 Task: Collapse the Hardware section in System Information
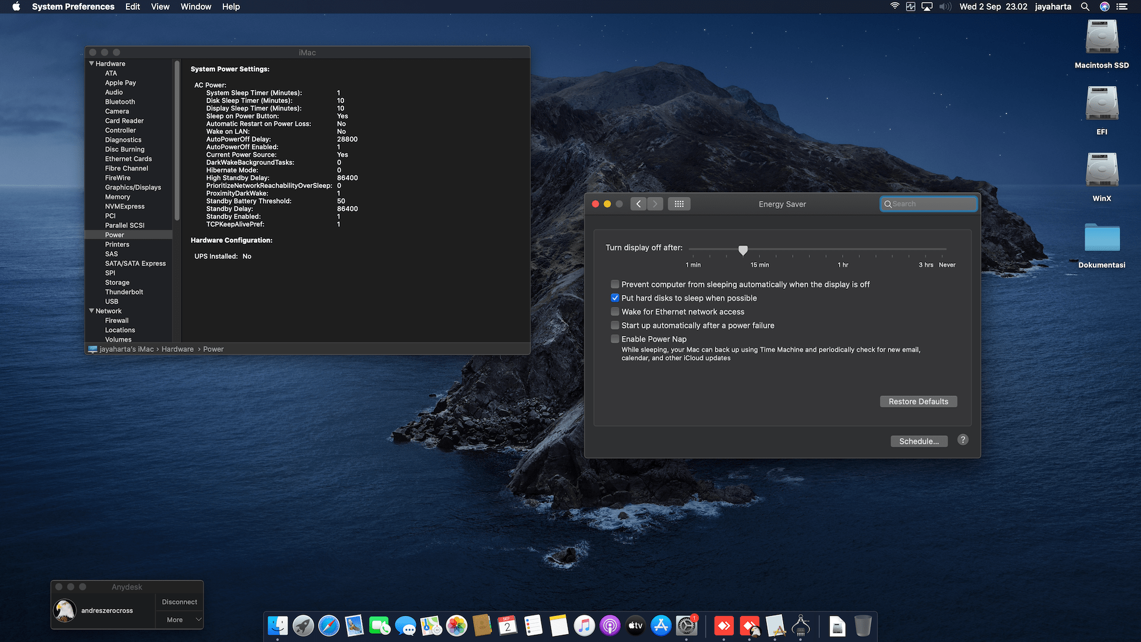[92, 63]
